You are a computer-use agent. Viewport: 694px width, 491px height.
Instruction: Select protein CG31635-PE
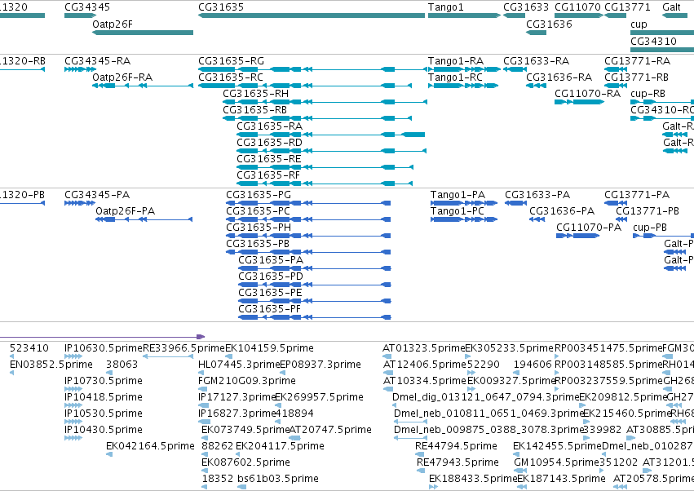315,301
